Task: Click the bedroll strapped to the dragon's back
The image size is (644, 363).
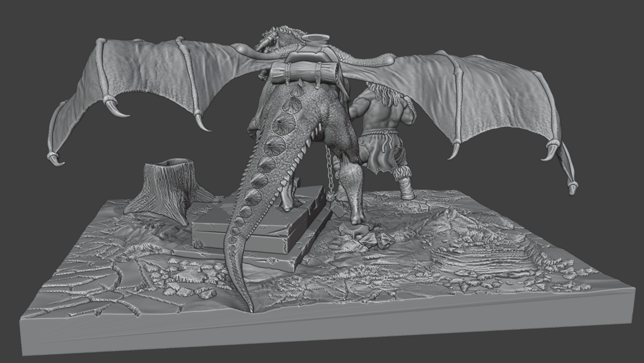Action: [x=305, y=72]
